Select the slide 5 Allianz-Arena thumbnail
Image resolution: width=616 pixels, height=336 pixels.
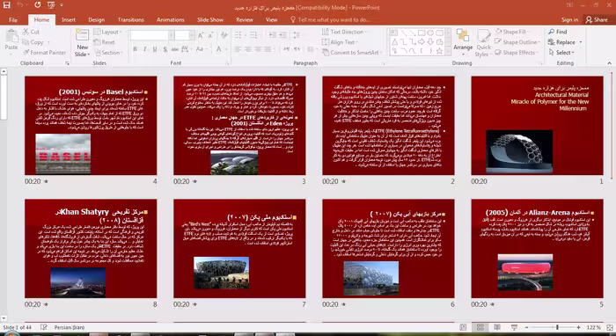coord(537,248)
